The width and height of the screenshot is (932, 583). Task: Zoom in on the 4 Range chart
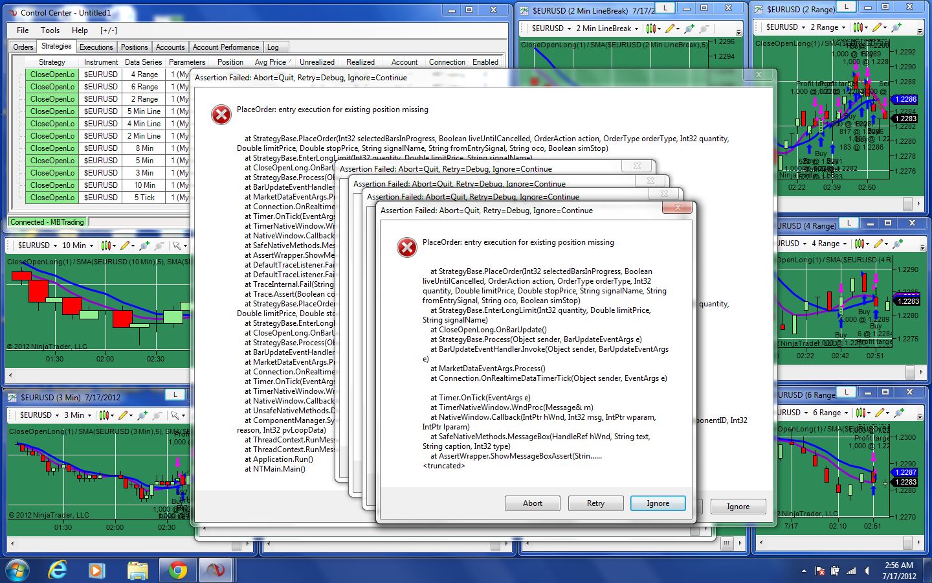[897, 244]
